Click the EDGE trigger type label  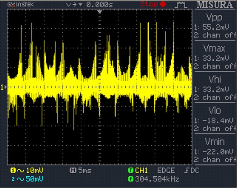[x=166, y=171]
